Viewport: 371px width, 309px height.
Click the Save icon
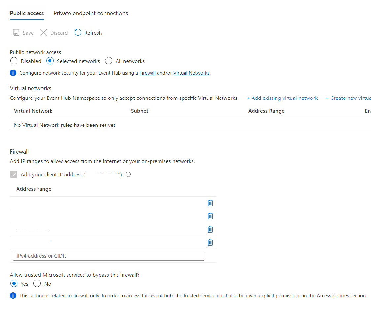[x=16, y=32]
